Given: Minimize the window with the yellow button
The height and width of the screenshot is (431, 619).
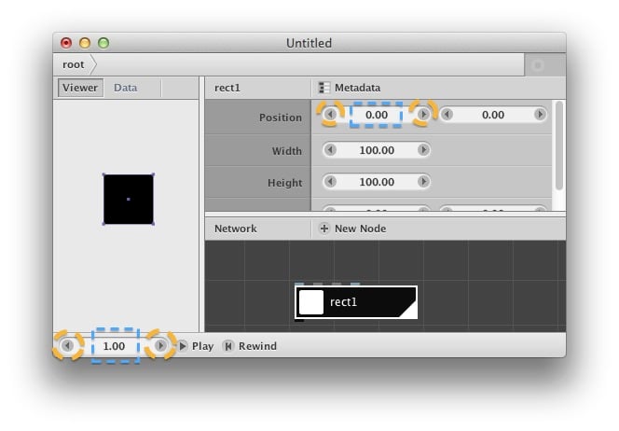Looking at the screenshot, I should tap(85, 43).
